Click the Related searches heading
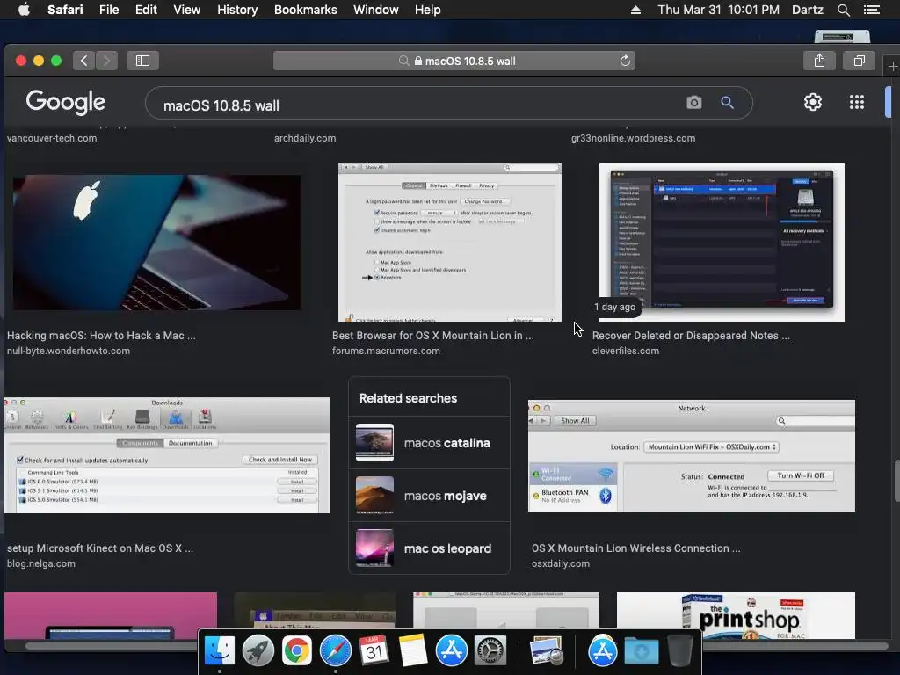The width and height of the screenshot is (900, 675). (408, 398)
